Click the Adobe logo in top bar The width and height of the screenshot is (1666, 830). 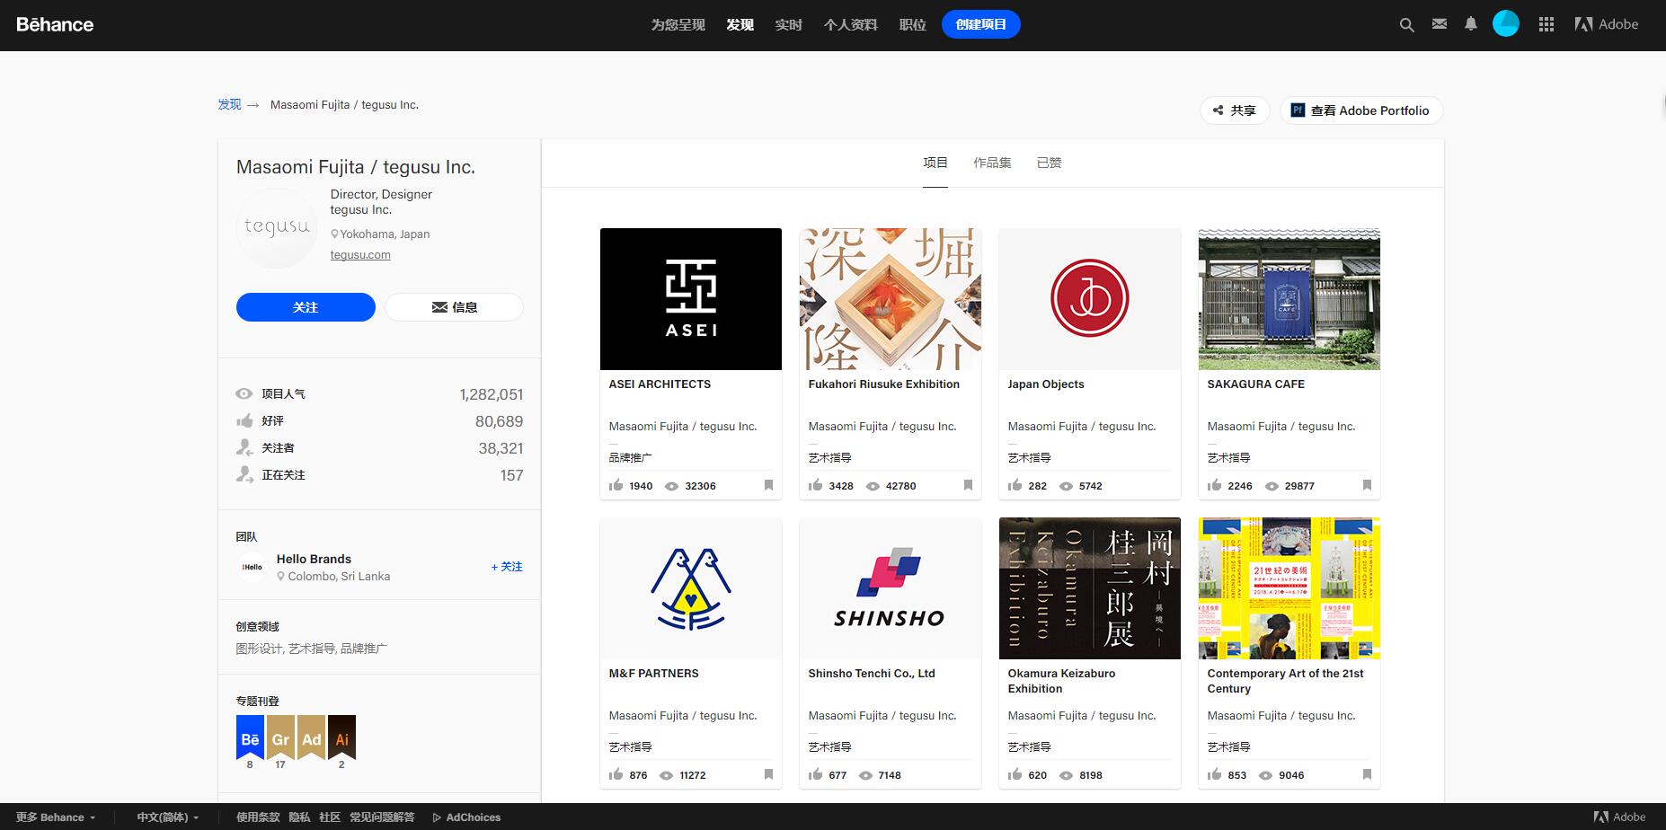tap(1607, 24)
